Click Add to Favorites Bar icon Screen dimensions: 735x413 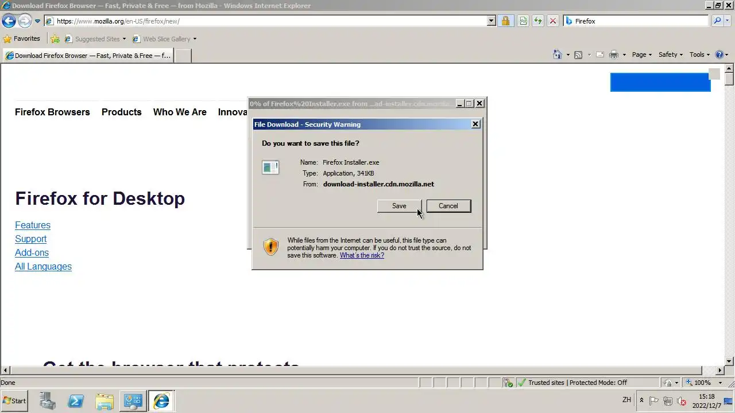coord(55,39)
